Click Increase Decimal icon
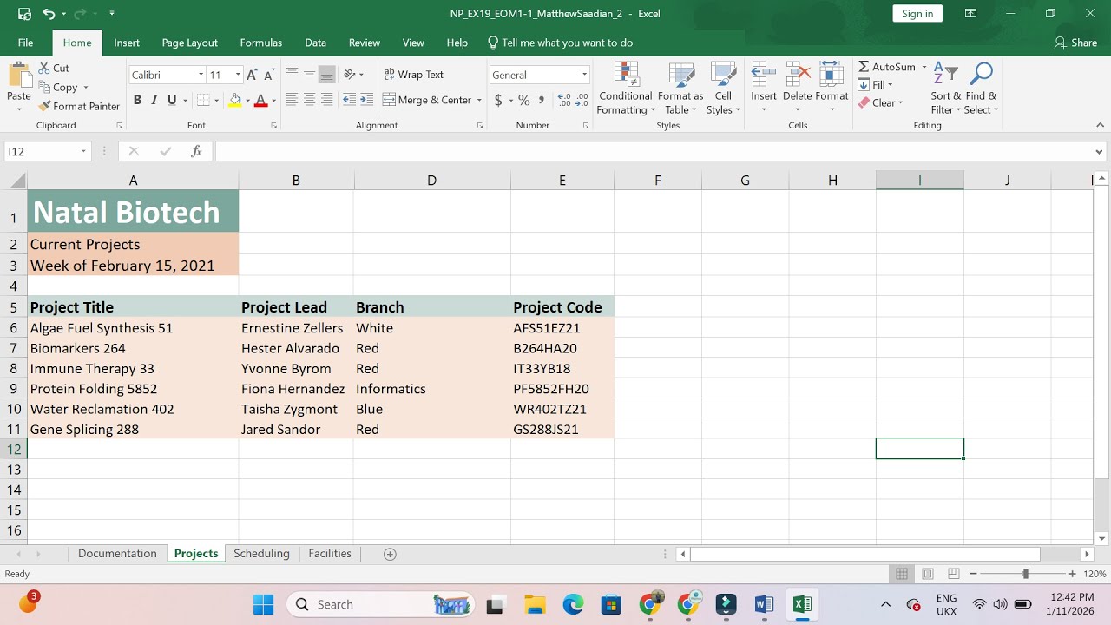Screen dimensions: 1111x625 coord(564,101)
